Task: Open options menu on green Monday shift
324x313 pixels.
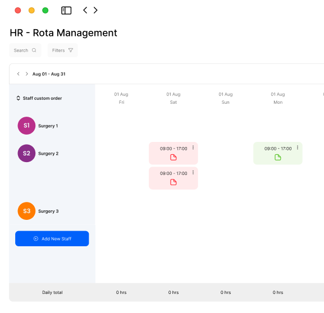Action: (x=298, y=148)
